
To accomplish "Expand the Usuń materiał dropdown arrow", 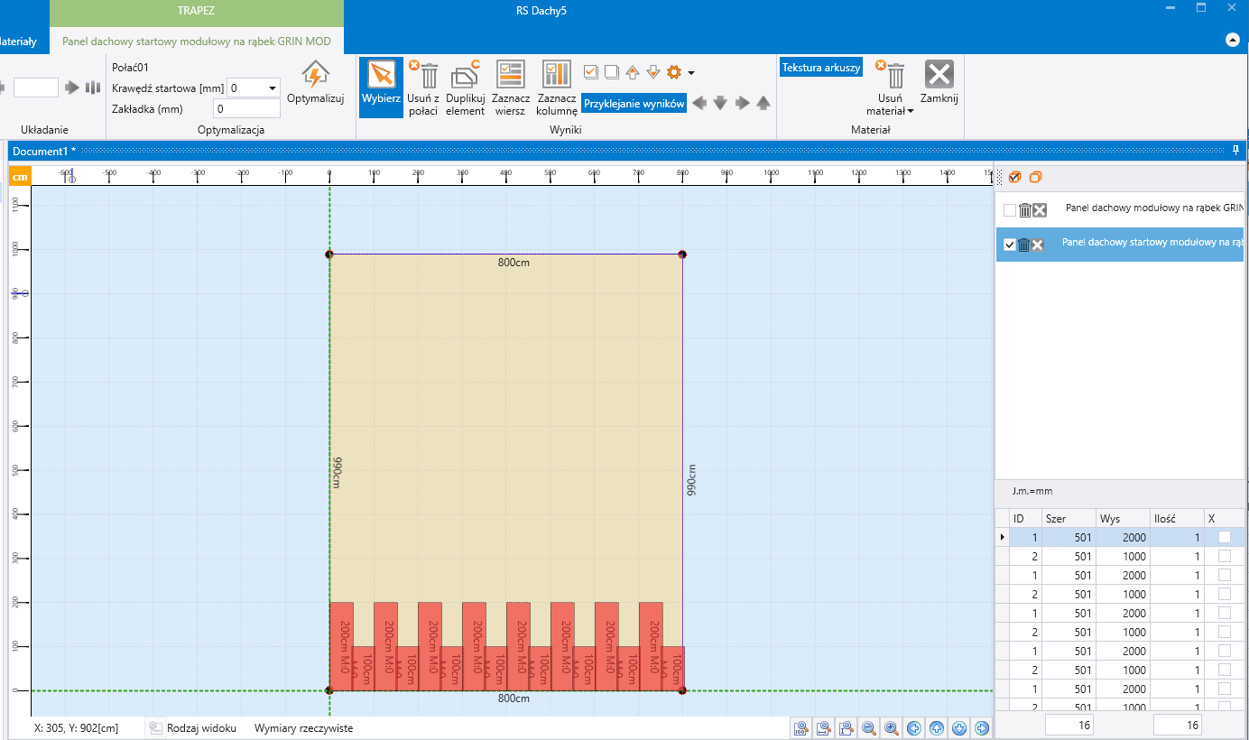I will click(911, 111).
